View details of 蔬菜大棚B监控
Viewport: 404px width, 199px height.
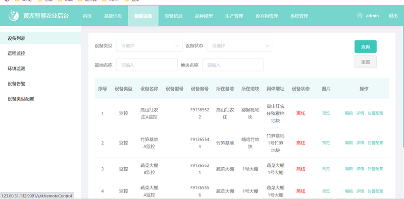(x=360, y=169)
